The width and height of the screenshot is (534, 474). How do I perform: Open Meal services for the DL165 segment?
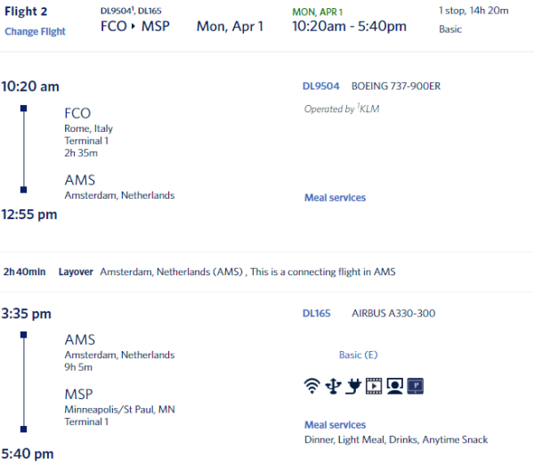pyautogui.click(x=335, y=425)
